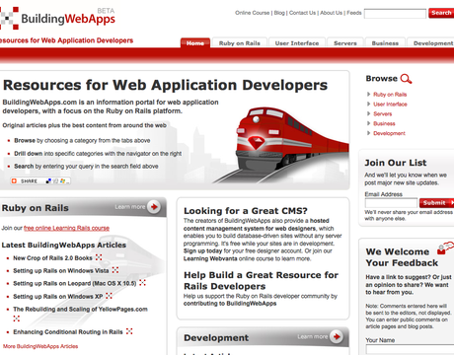This screenshot has width=454, height=355.
Task: Click Learn more in Development header
Action: (313, 336)
